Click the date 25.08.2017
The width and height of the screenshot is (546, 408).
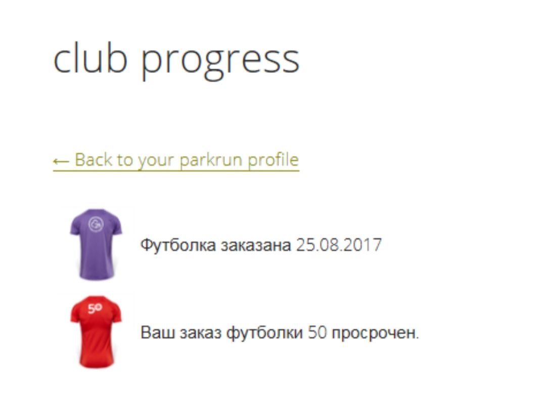(x=339, y=245)
